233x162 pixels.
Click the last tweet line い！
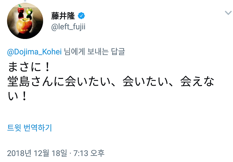pyautogui.click(x=17, y=96)
